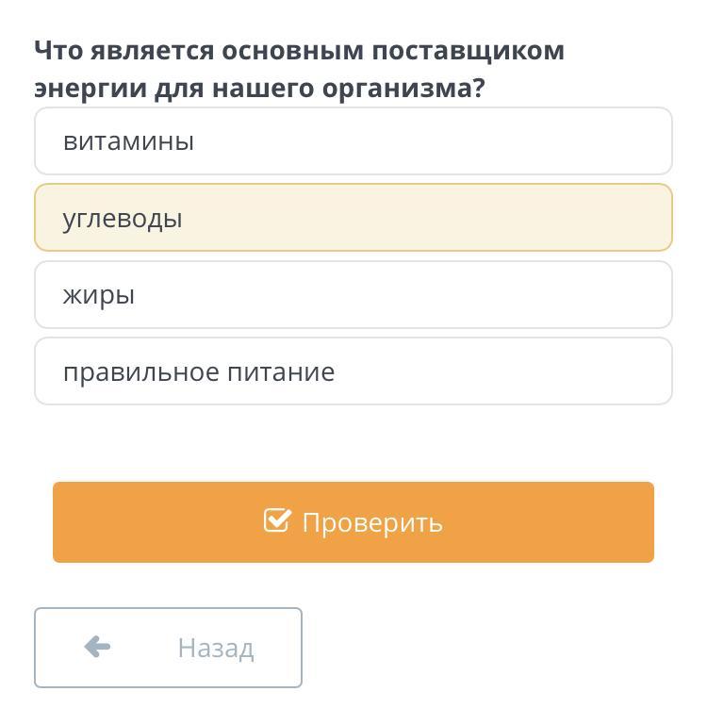Choose the "углеводы" answer option
Screen dimensions: 707x708
[x=353, y=218]
